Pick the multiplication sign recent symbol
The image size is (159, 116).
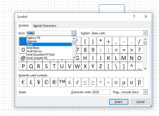[108, 82]
